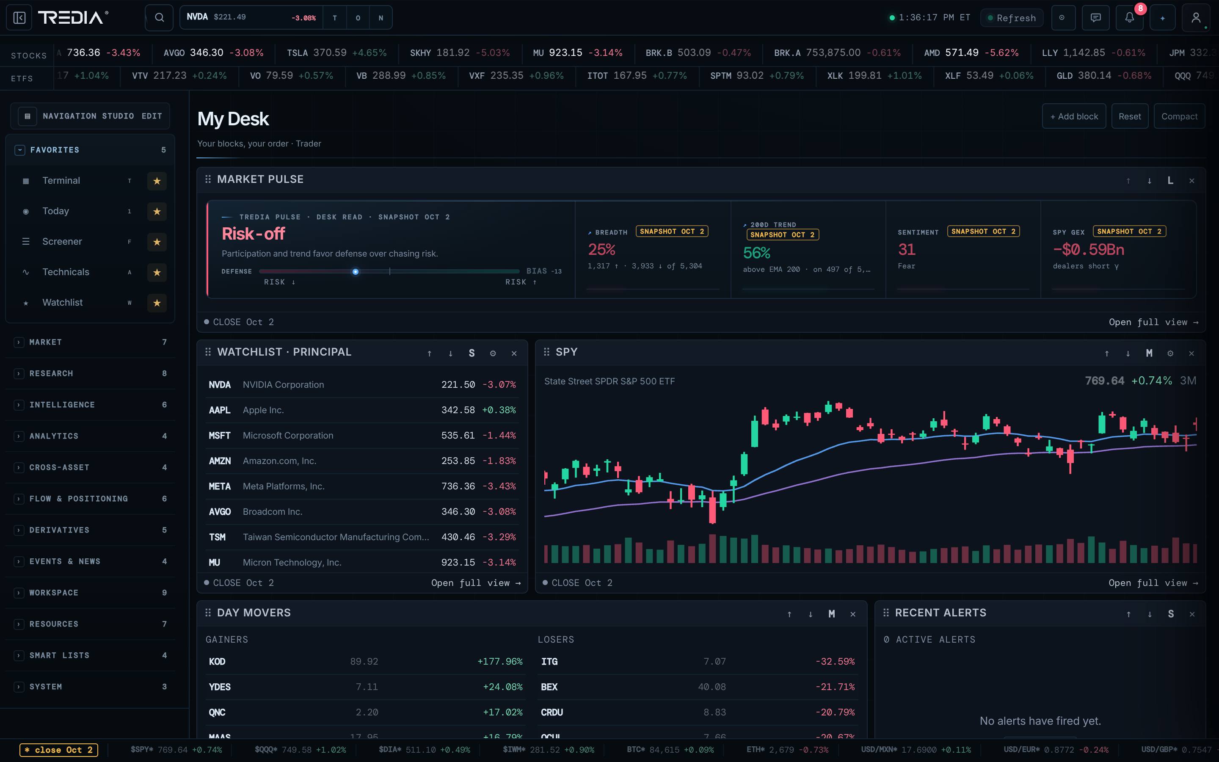Open Watchlist Principal settings gear

[493, 353]
